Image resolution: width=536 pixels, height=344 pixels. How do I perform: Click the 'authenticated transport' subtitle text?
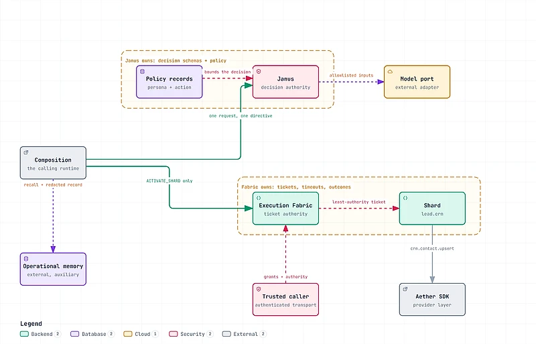[286, 305]
